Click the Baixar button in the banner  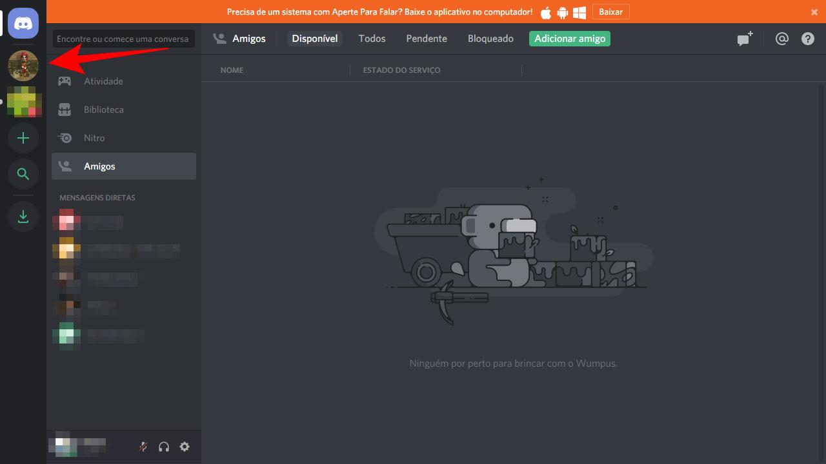[610, 12]
